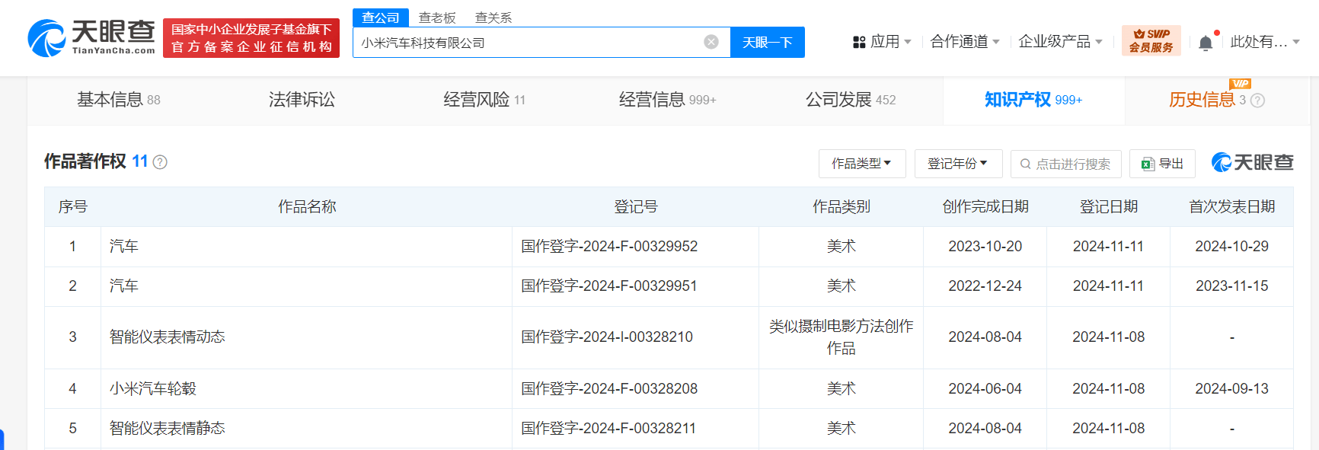Click help icon next to 作品著作权
The image size is (1319, 450).
(160, 162)
